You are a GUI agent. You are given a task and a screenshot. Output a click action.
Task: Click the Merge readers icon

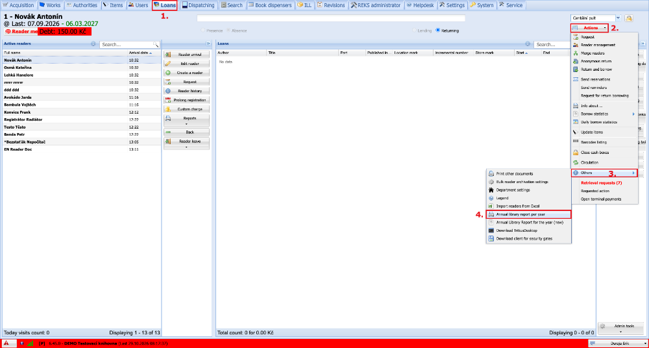pos(576,53)
